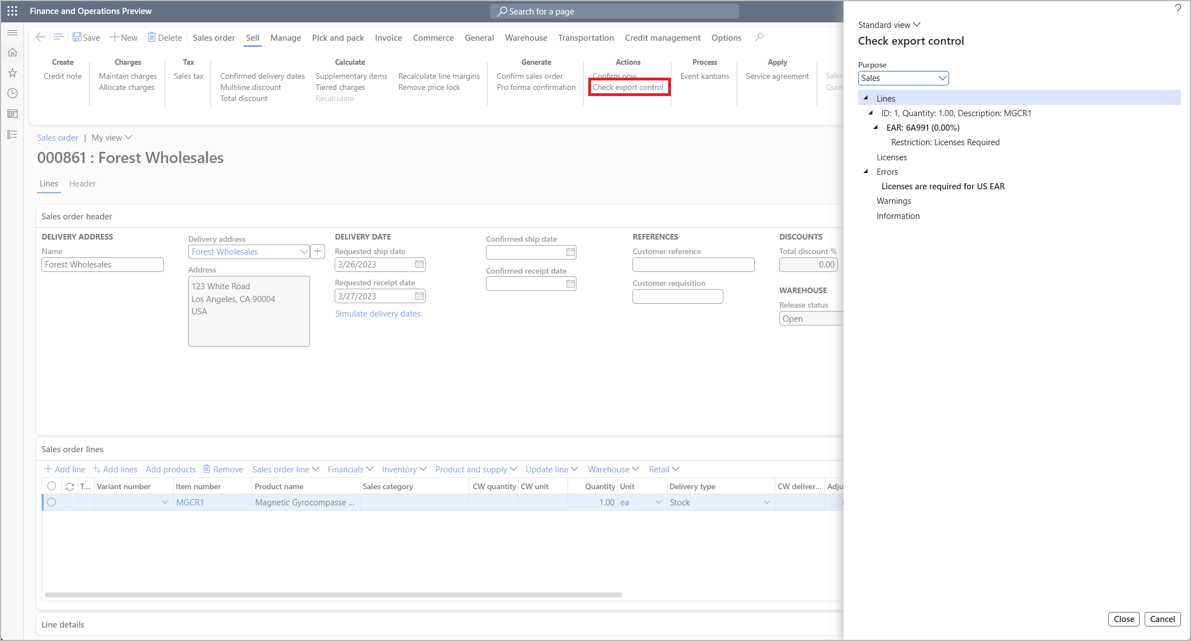The image size is (1191, 641).
Task: Select all lines via the header row selector
Action: coord(51,486)
